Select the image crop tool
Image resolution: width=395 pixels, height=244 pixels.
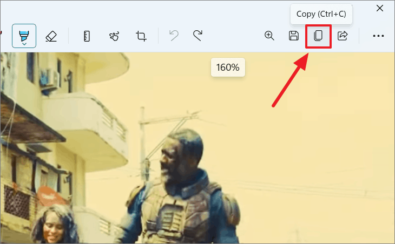coord(141,36)
